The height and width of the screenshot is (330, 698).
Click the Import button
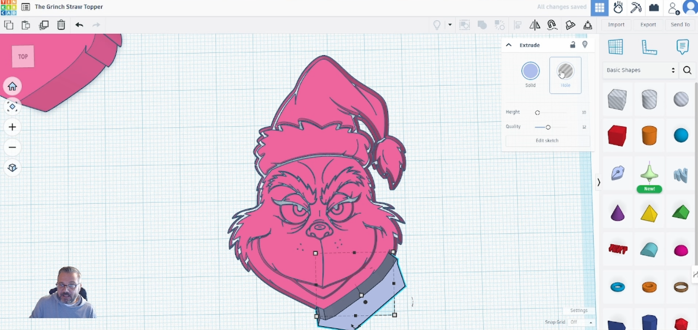(616, 25)
